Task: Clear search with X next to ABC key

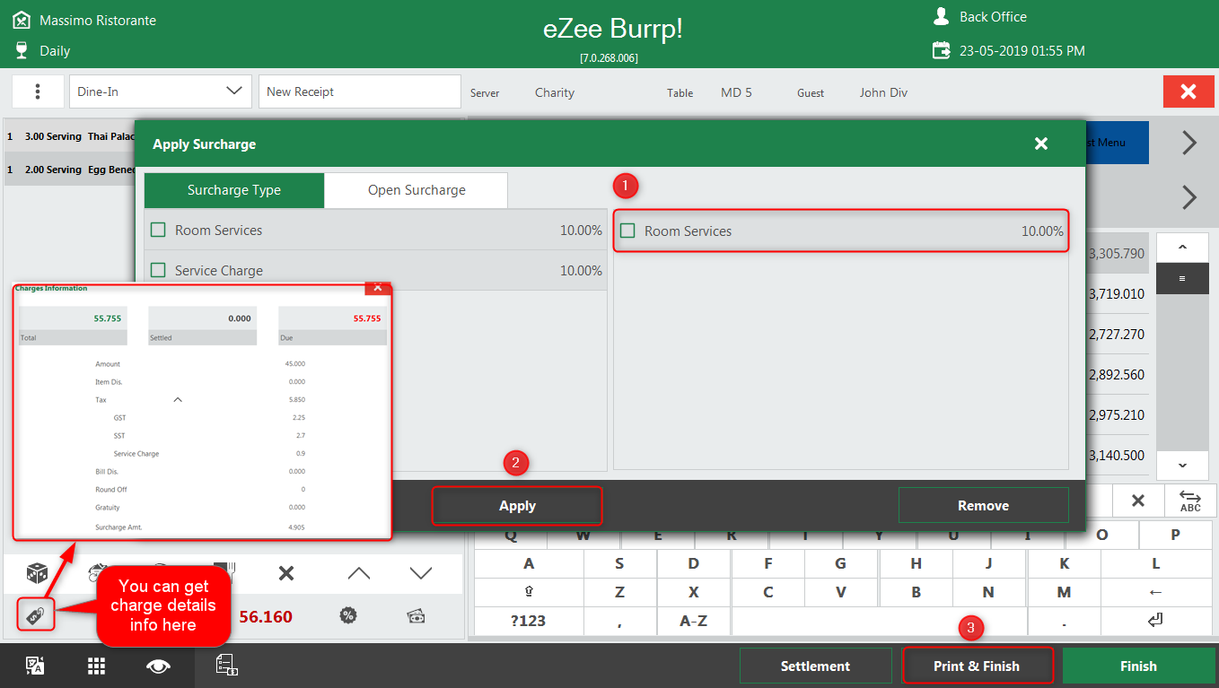Action: point(1138,501)
